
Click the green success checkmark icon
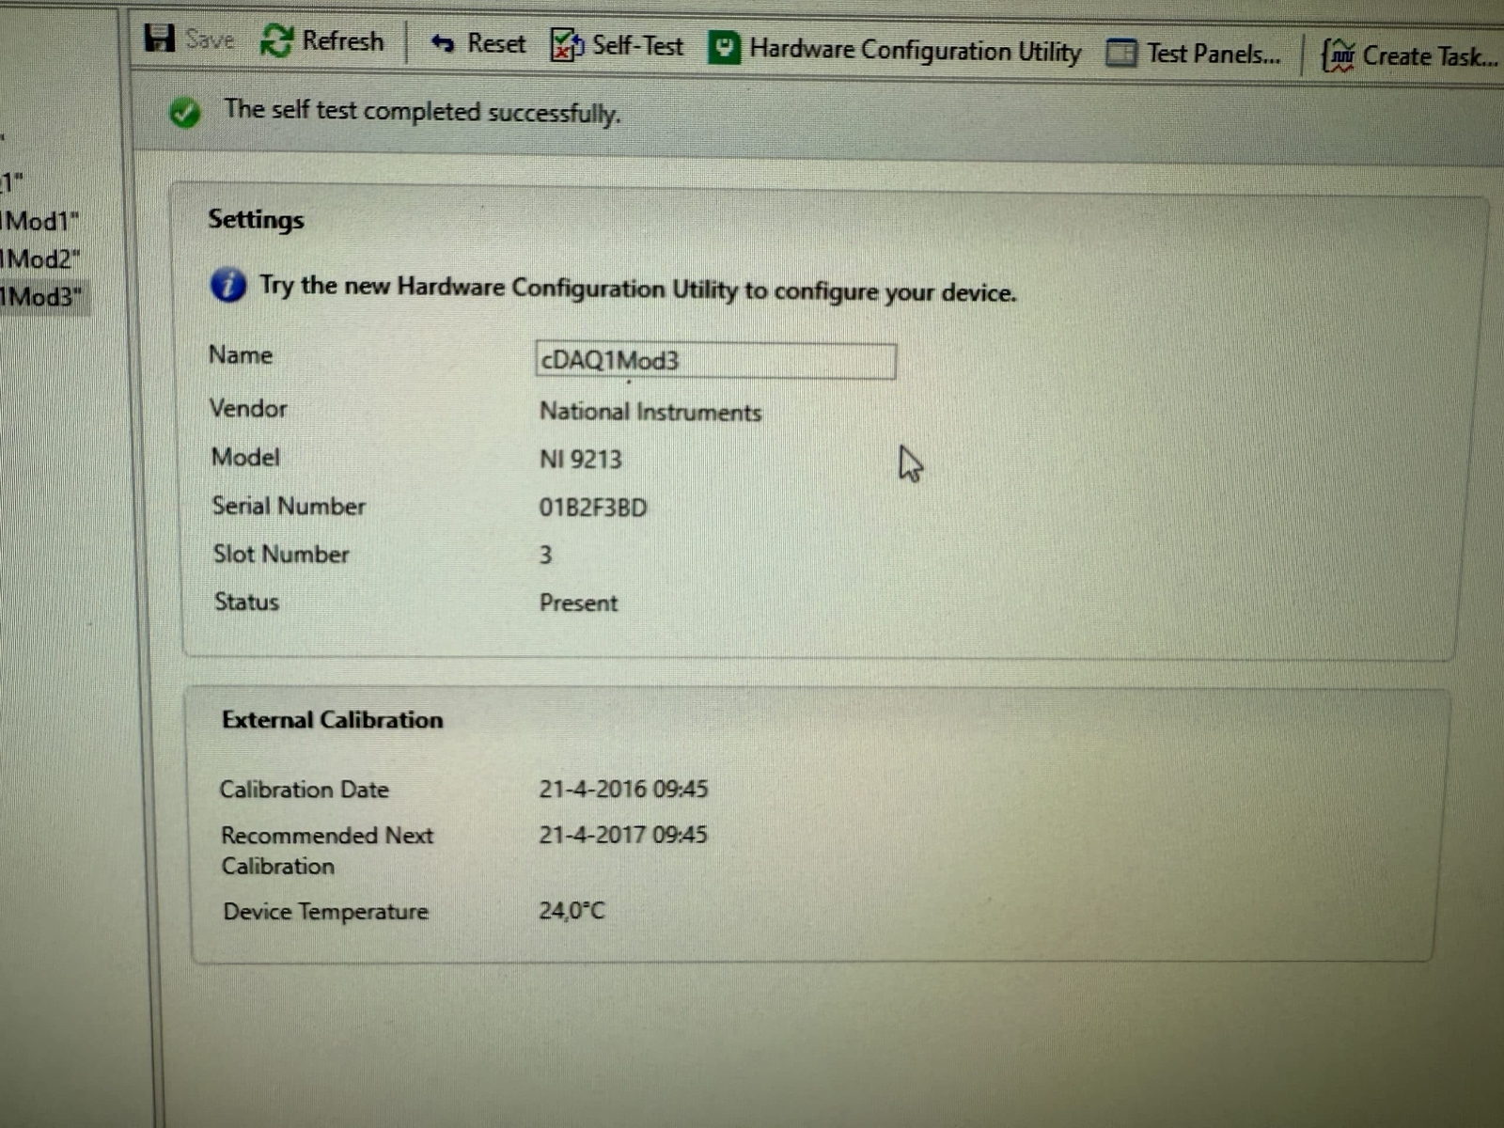pyautogui.click(x=184, y=113)
